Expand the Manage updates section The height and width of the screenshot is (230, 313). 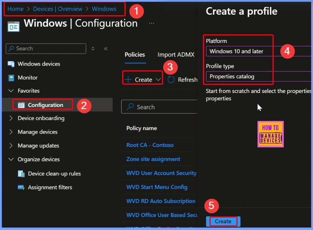coord(11,146)
